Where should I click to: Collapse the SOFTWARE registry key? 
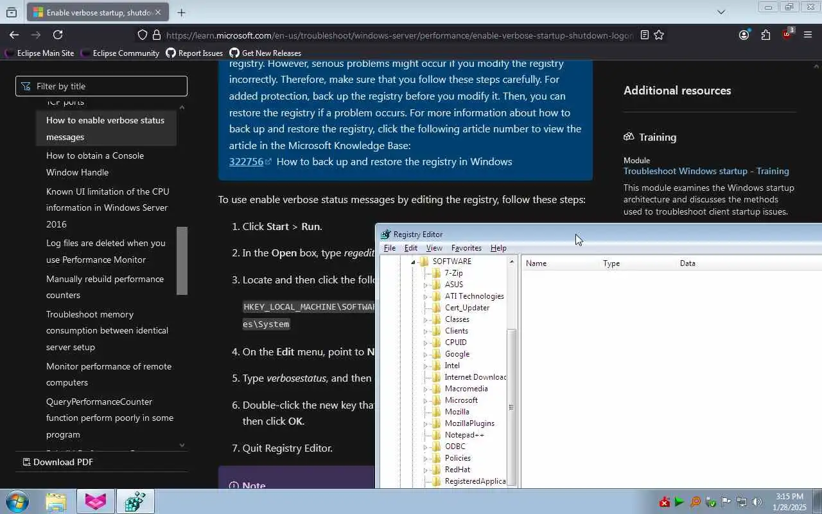point(413,262)
